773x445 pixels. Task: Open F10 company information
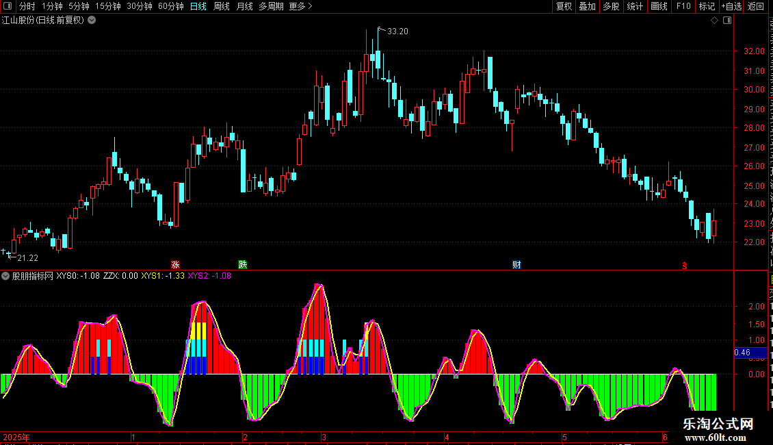(683, 6)
